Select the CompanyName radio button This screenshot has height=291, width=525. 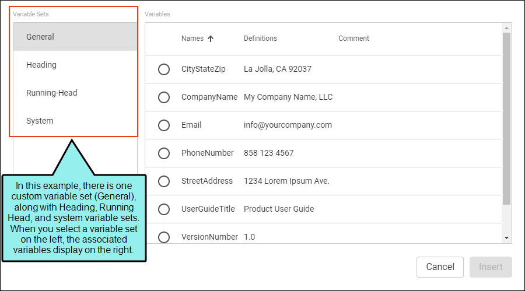coord(164,97)
